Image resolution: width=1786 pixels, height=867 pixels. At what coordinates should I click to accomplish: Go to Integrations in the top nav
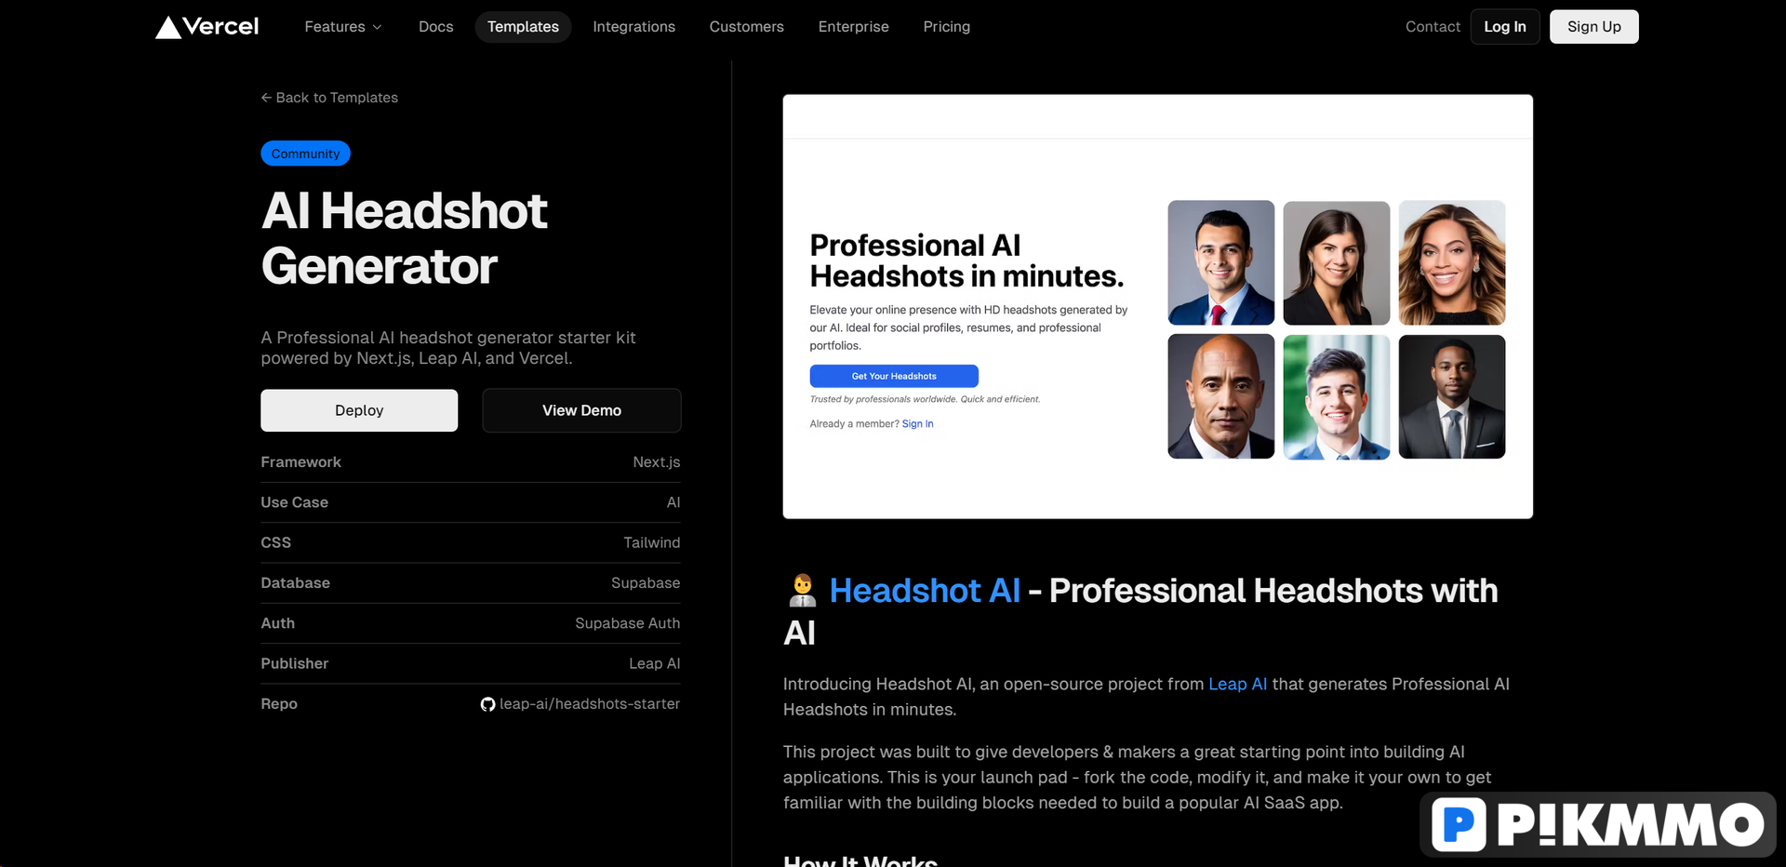pos(634,27)
